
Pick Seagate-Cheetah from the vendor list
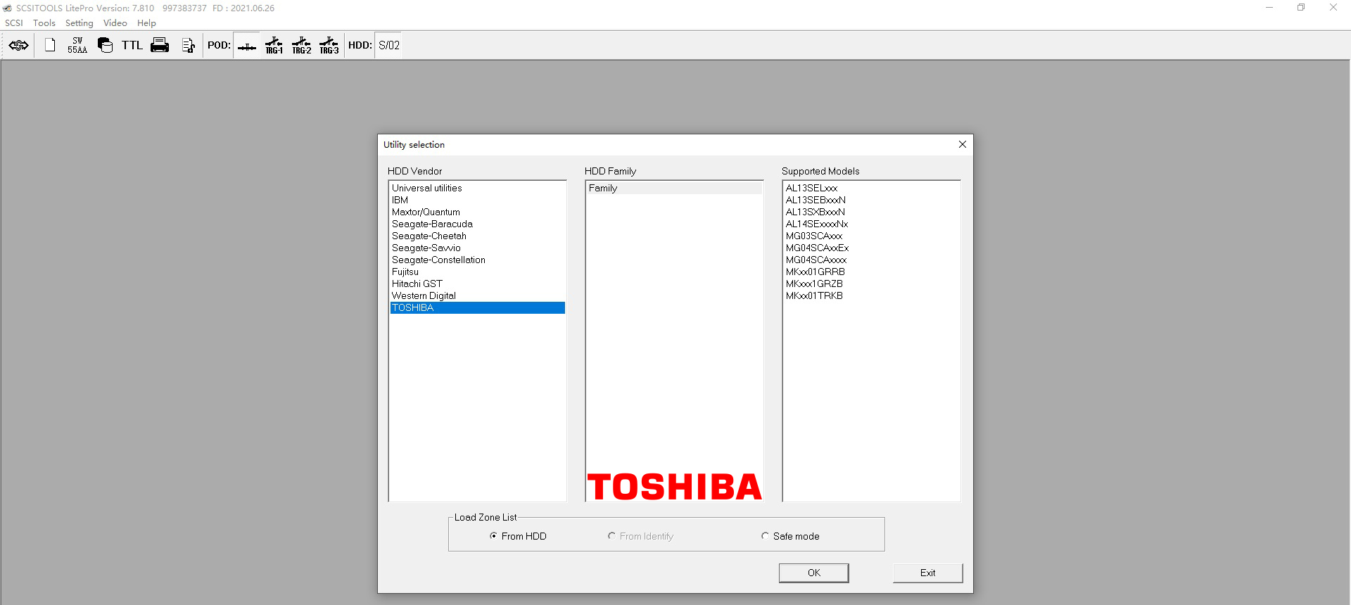(478, 236)
